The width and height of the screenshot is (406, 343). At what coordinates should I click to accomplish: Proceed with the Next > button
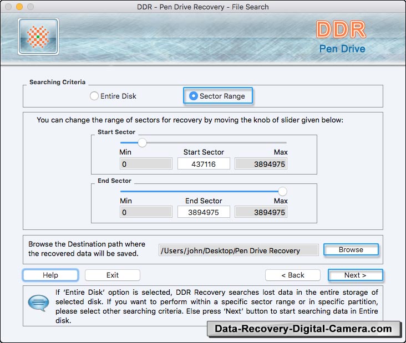[355, 275]
